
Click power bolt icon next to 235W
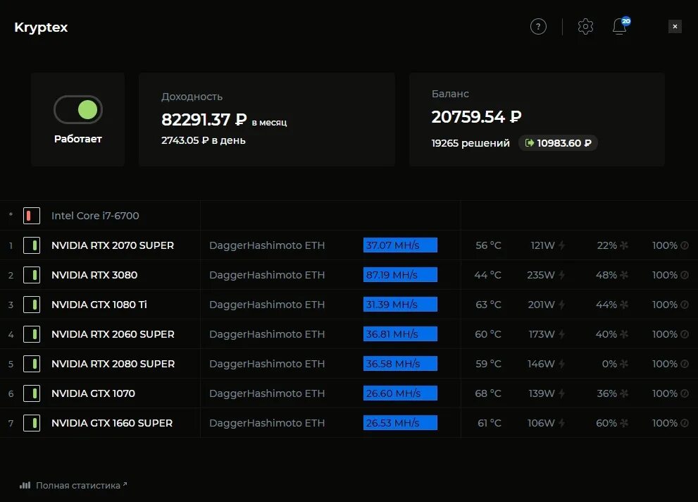[x=562, y=275]
